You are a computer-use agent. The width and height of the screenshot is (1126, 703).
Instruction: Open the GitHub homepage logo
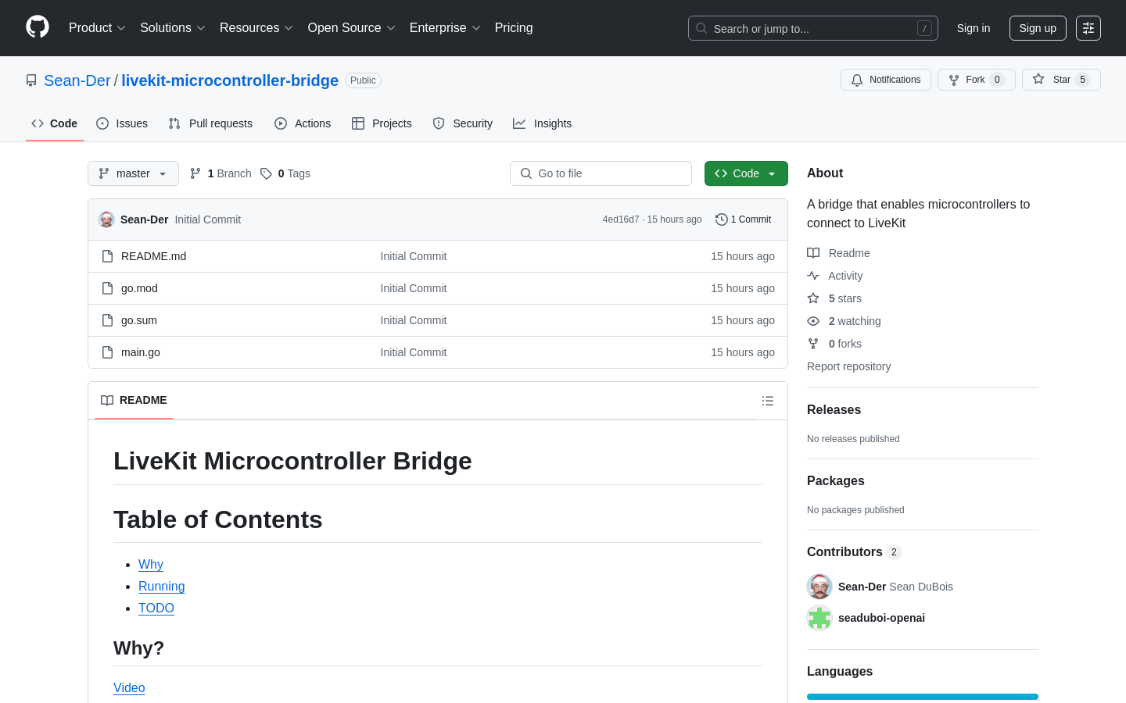tap(38, 27)
